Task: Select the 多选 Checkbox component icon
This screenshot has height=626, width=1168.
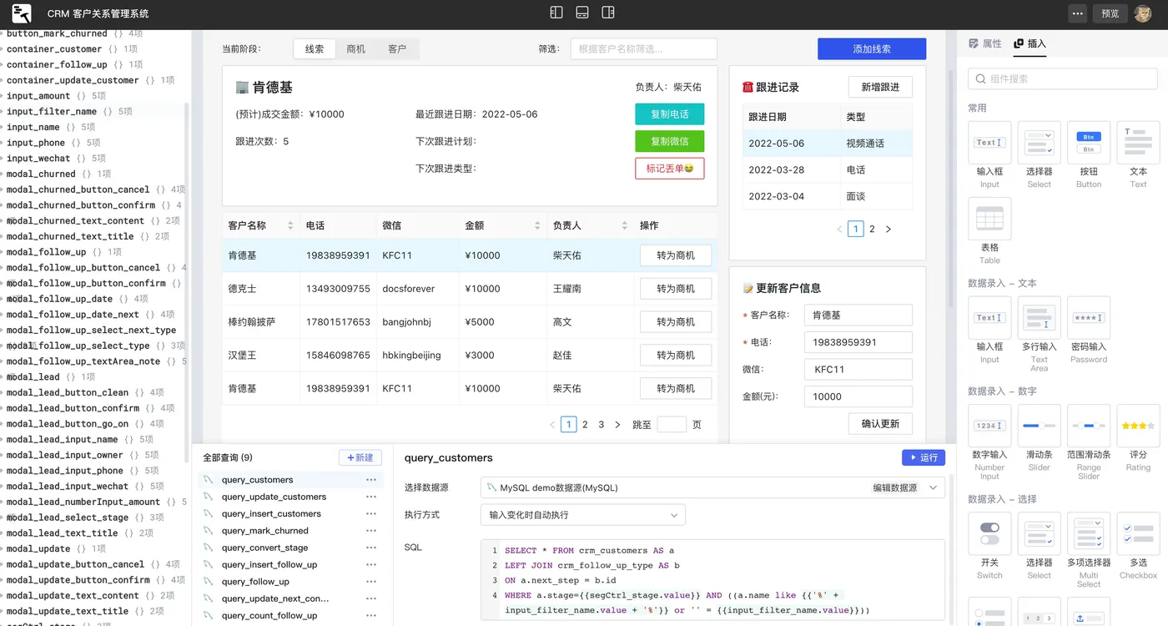Action: point(1138,533)
